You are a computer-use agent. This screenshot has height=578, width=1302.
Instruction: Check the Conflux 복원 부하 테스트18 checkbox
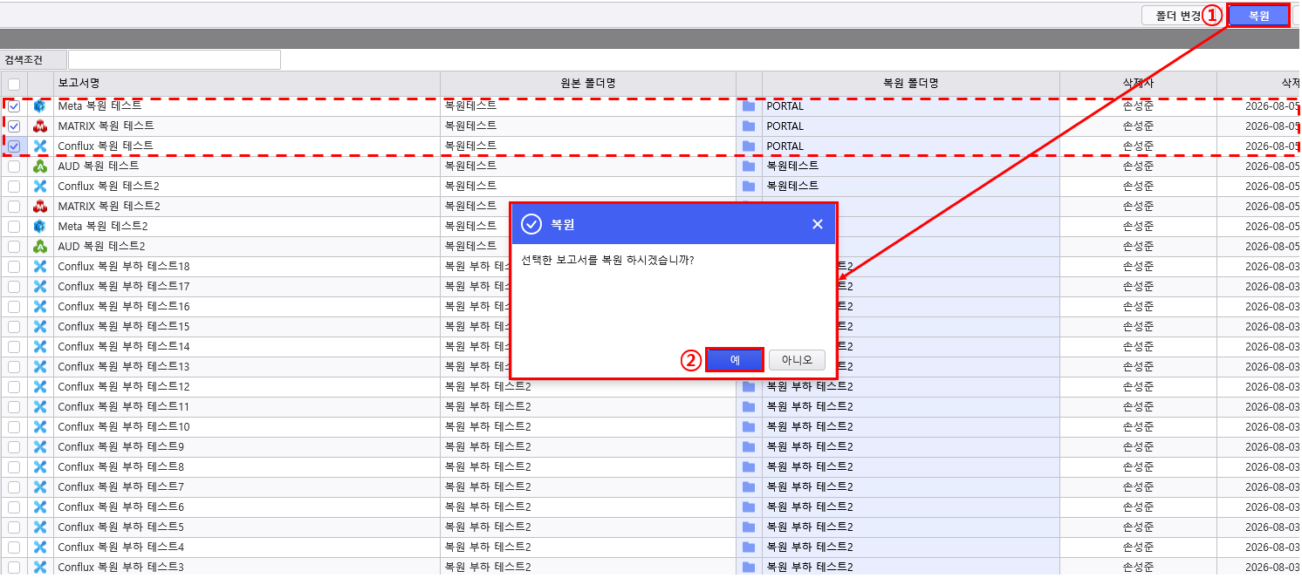14,266
